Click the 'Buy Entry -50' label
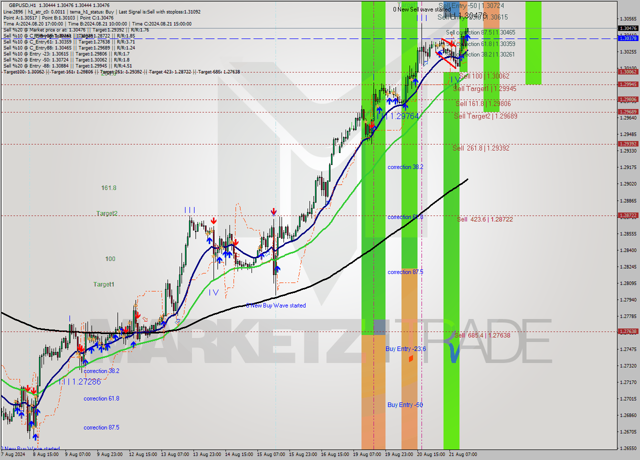This screenshot has width=640, height=460. click(x=405, y=404)
